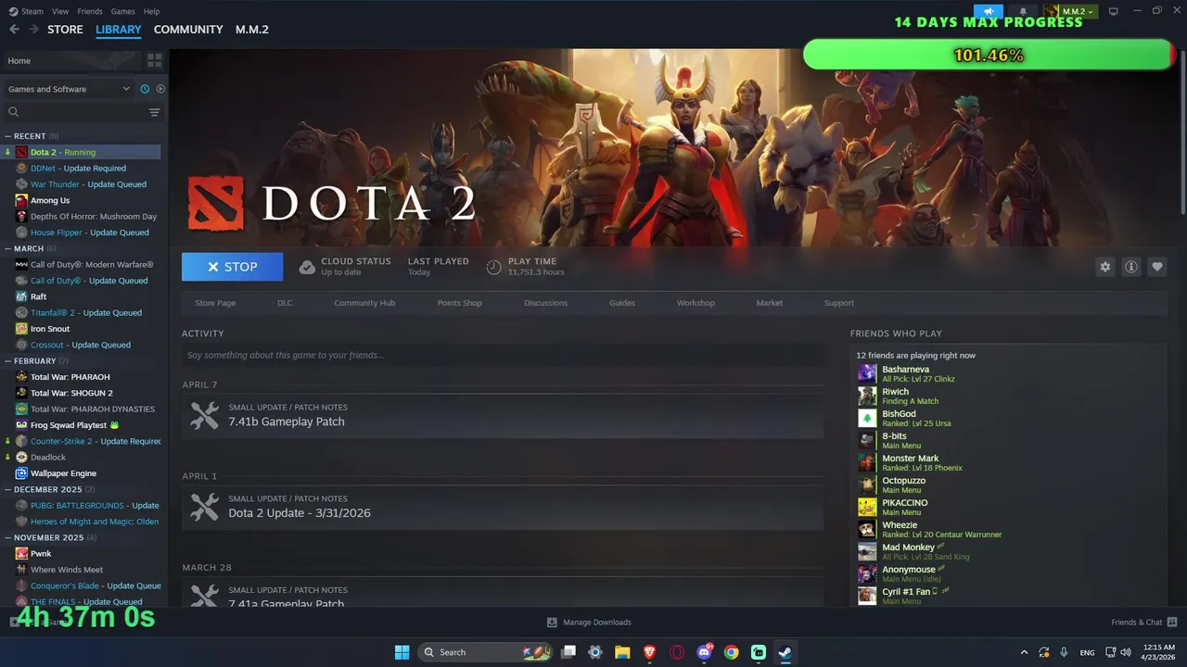The height and width of the screenshot is (667, 1187).
Task: Select Raft icon in library list
Action: [21, 296]
